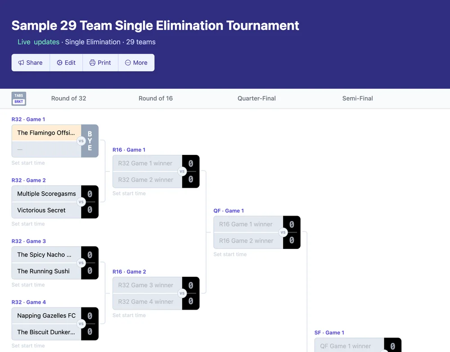Click the vs badge in R32 Game 2
Image resolution: width=450 pixels, height=352 pixels.
(81, 202)
